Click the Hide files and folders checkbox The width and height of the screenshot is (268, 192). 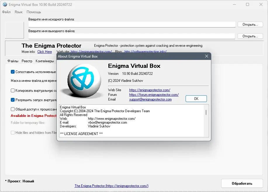[13, 133]
